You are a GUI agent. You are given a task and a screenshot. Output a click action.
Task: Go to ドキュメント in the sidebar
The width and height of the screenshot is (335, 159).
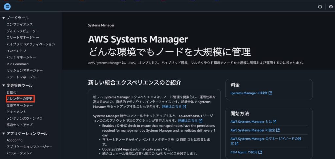16,112
